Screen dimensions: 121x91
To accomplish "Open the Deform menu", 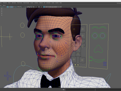I will 41,3.
